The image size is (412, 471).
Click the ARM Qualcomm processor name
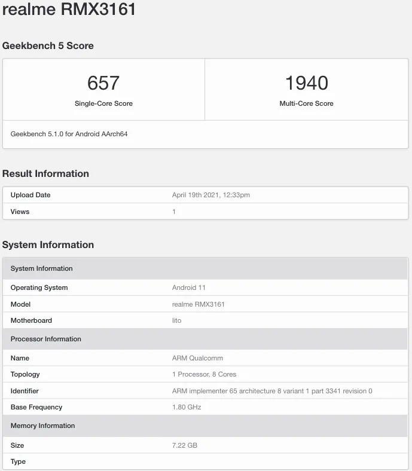[x=197, y=358]
